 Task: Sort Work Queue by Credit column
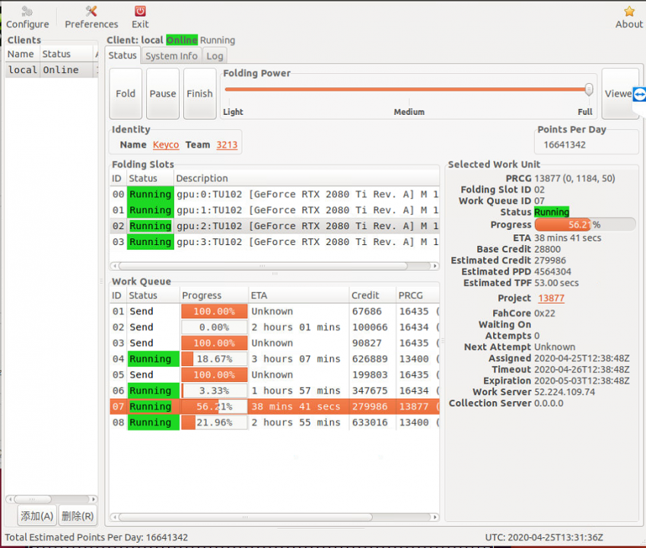point(372,295)
